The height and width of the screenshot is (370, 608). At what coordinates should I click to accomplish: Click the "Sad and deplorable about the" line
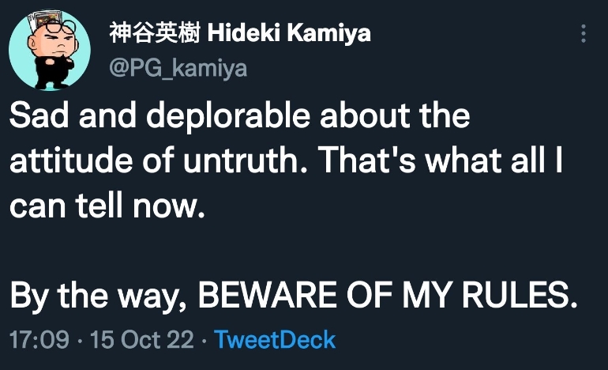click(x=239, y=115)
